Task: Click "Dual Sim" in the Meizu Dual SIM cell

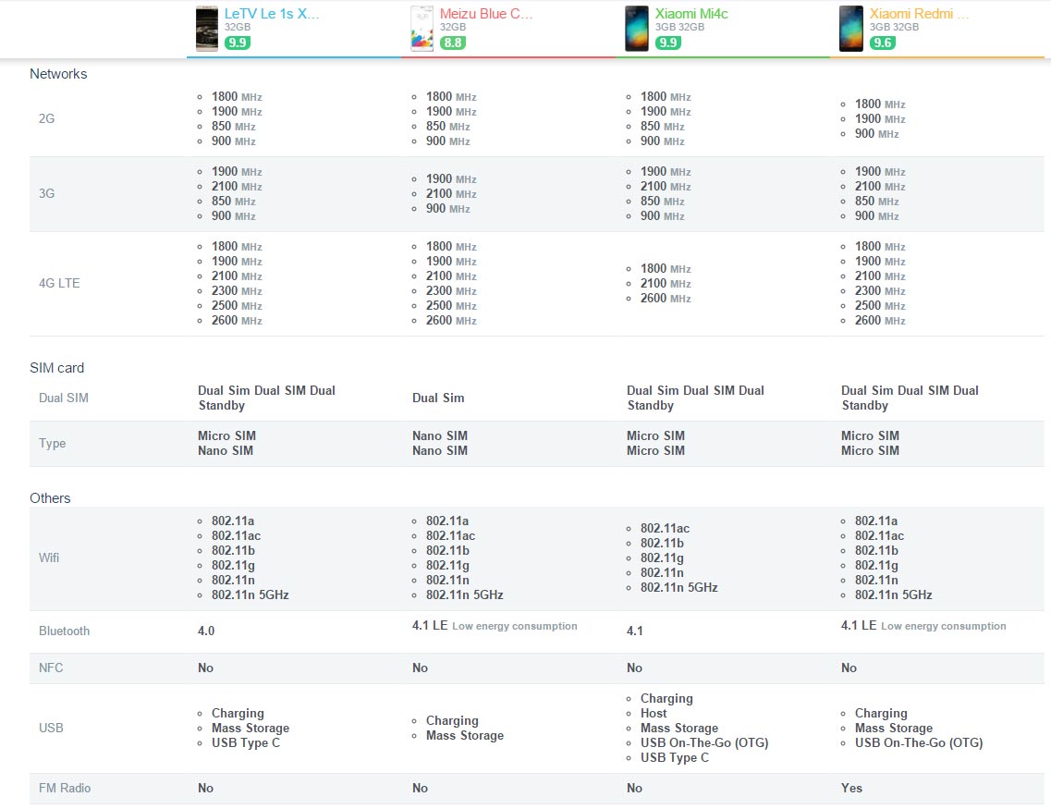Action: pos(438,398)
